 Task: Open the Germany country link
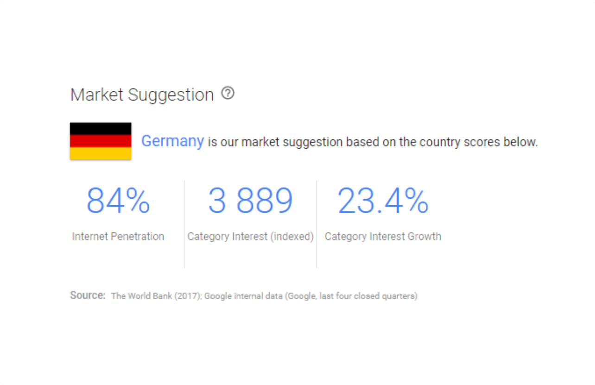(172, 141)
